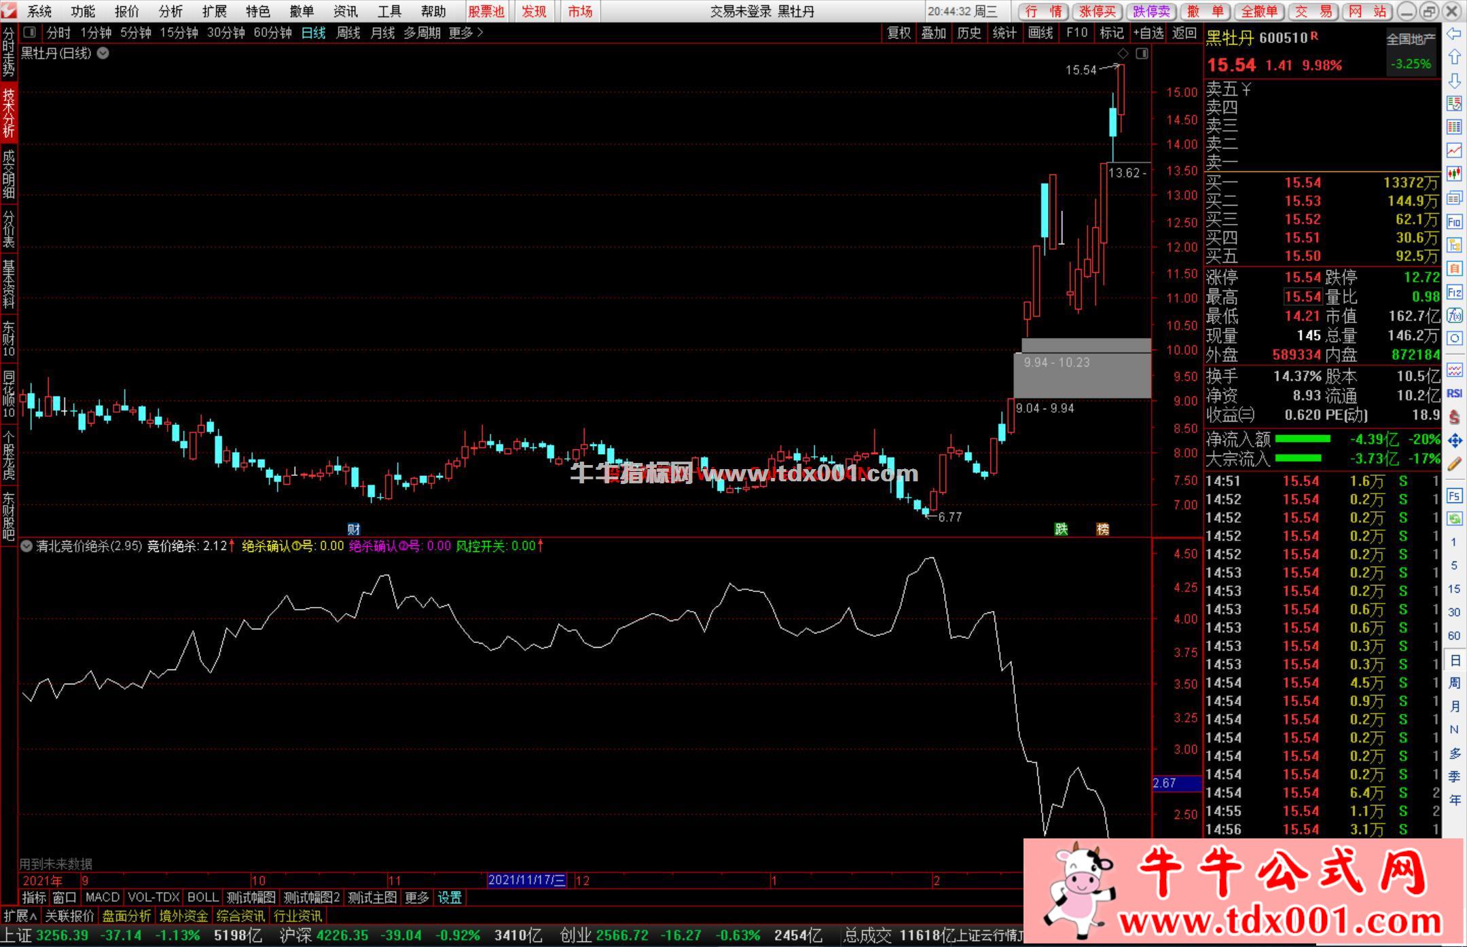Viewport: 1467px width, 947px height.
Task: Click the candlestick chart icon in right toolbar
Action: point(1454,174)
